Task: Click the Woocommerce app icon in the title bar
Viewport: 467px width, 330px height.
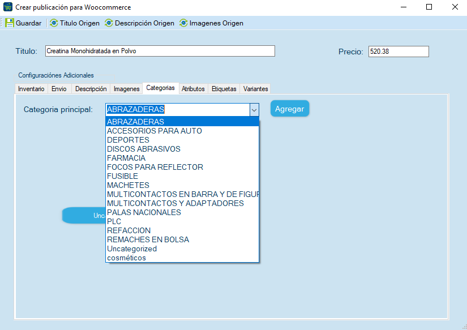Action: (x=8, y=7)
